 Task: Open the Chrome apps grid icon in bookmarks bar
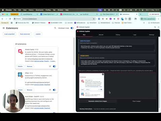point(12,23)
